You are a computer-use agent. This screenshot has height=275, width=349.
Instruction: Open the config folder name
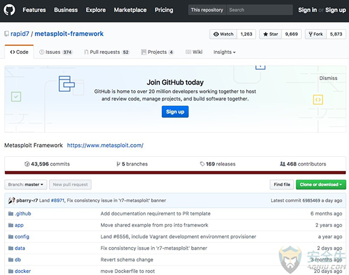(x=22, y=237)
